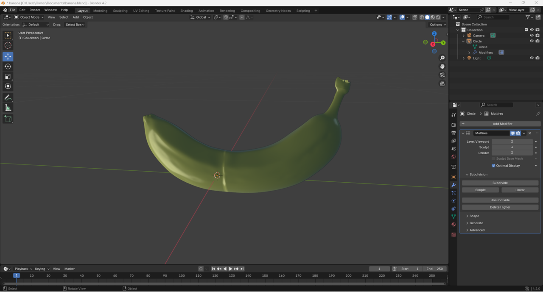Open the Object Mode dropdown
543x292 pixels.
(x=29, y=17)
